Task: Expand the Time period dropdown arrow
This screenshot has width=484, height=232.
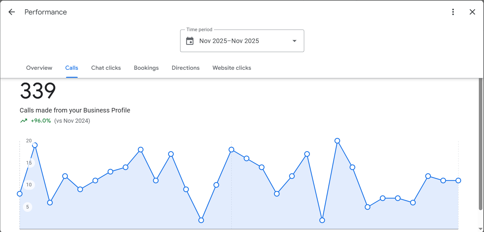Action: [294, 41]
